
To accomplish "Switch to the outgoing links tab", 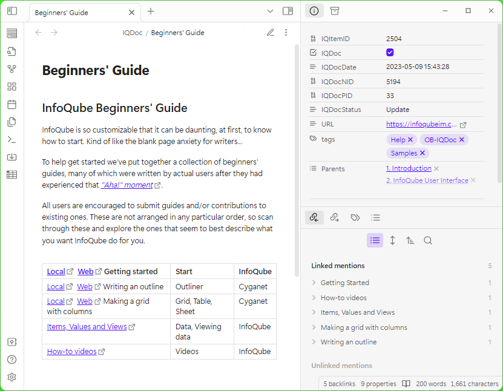I will (x=335, y=217).
